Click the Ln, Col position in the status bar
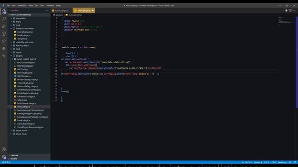 click(247, 162)
